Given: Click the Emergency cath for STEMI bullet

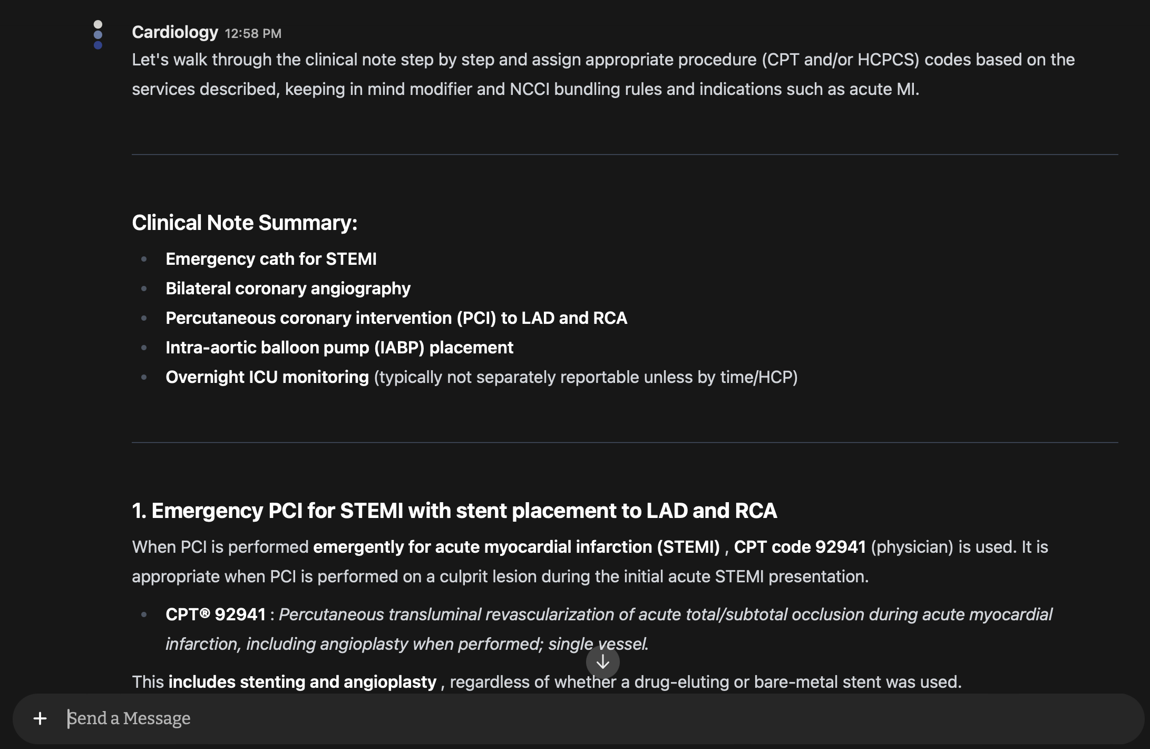Looking at the screenshot, I should [x=271, y=259].
